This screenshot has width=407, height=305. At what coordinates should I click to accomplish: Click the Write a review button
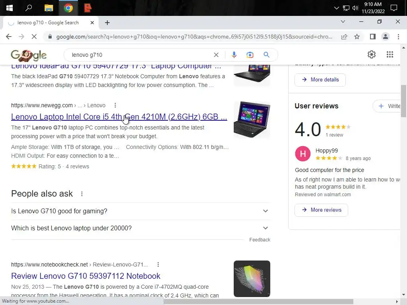tap(387, 106)
